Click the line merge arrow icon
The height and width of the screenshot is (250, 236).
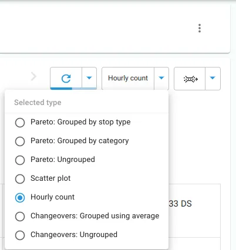[x=190, y=79]
